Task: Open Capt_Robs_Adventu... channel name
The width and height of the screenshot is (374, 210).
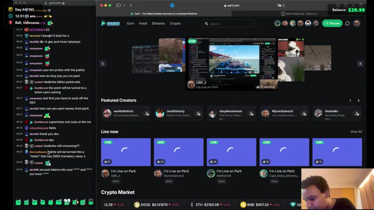Action: tap(284, 176)
